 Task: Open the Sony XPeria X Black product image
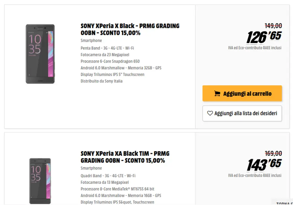(40, 54)
